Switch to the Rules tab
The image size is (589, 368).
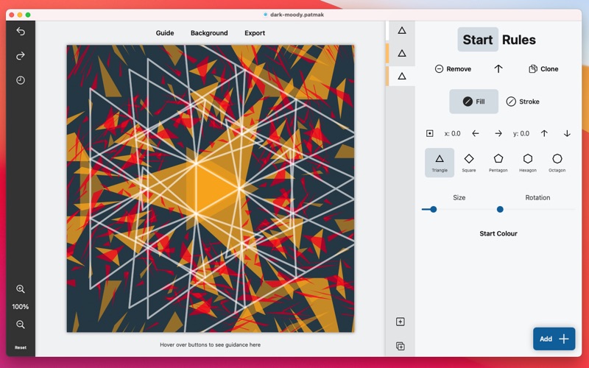coord(519,40)
